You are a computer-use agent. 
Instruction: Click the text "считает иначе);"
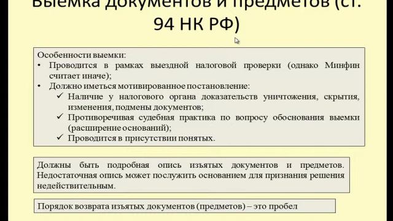(x=80, y=76)
